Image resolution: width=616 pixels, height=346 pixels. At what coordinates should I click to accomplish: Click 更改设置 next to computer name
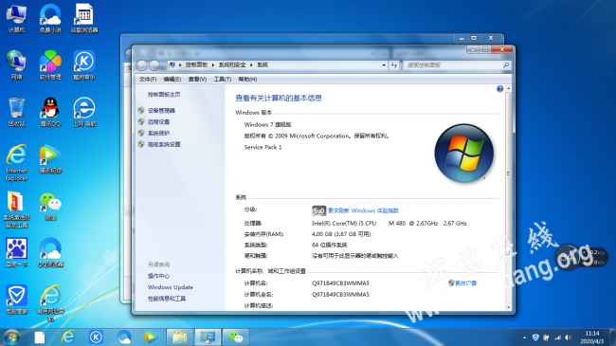pos(466,283)
